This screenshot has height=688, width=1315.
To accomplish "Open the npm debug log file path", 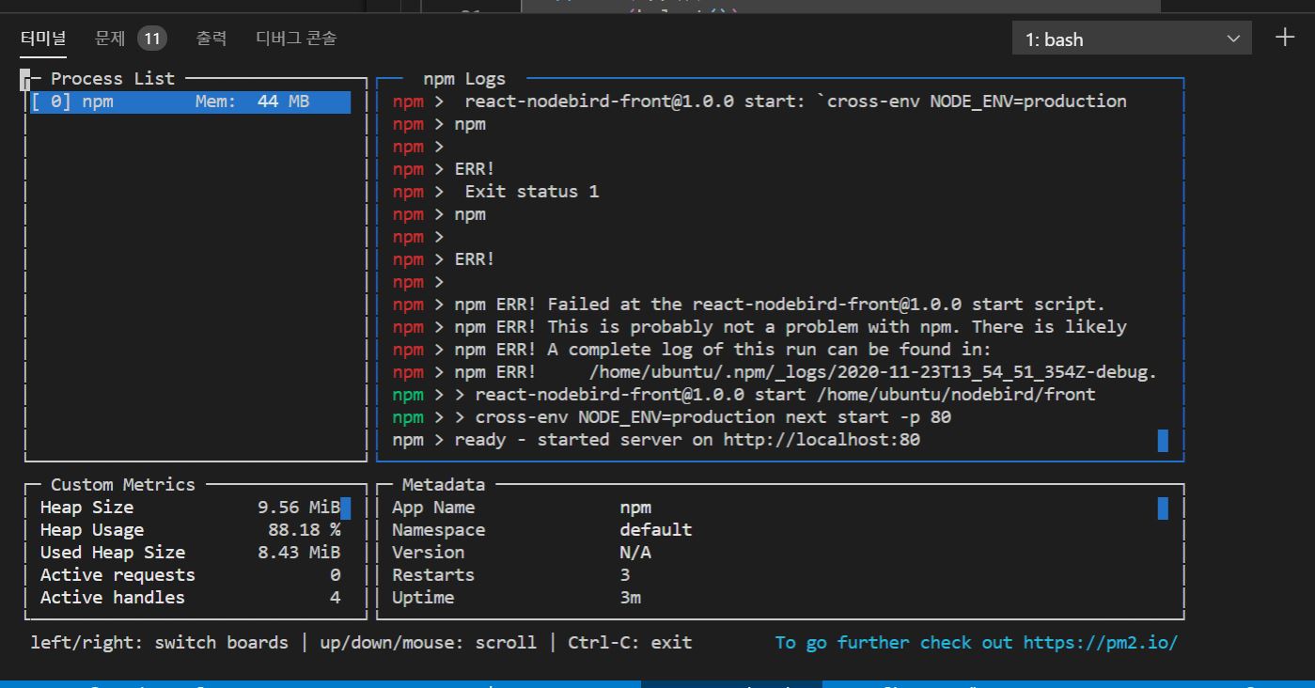I will click(x=871, y=372).
